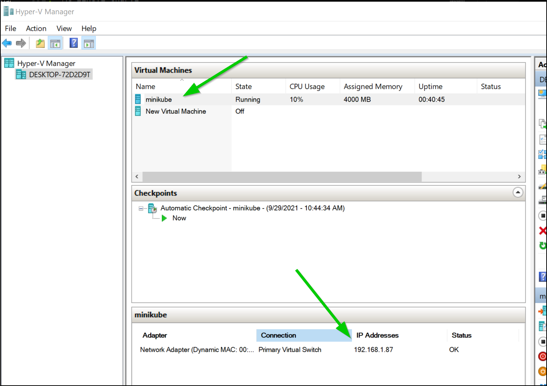Collapse the Checkpoints panel with the round arrow
This screenshot has width=547, height=386.
(x=518, y=192)
